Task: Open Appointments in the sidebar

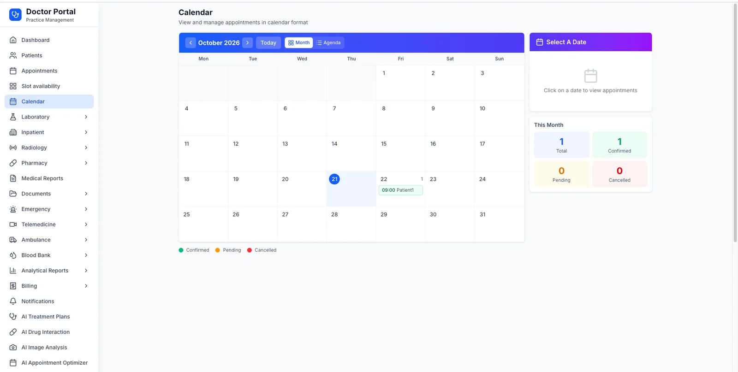Action: pyautogui.click(x=49, y=71)
